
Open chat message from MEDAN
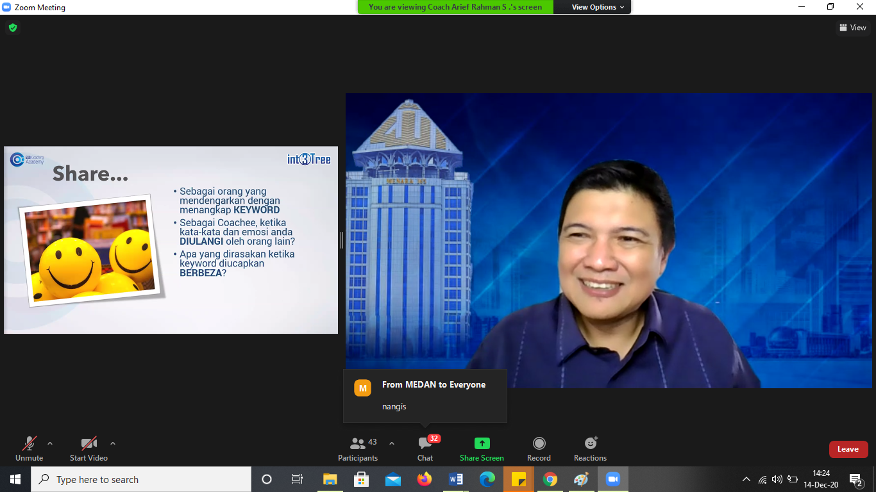point(425,395)
